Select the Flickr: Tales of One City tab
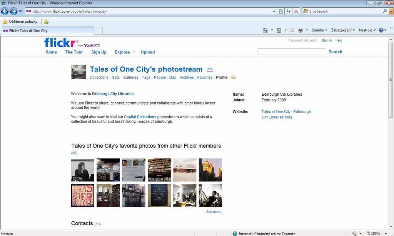 click(47, 31)
